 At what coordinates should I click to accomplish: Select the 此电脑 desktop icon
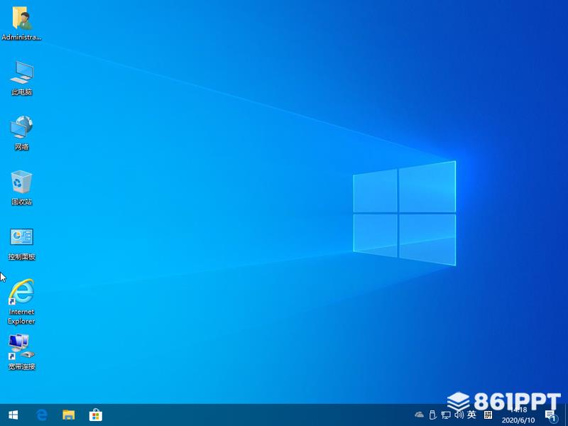21,78
